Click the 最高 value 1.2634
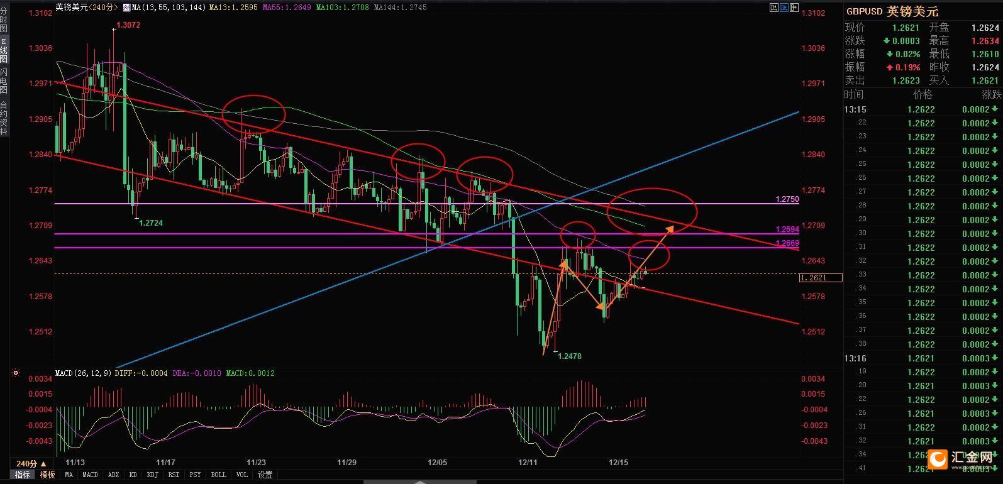The image size is (1003, 484). coord(985,41)
